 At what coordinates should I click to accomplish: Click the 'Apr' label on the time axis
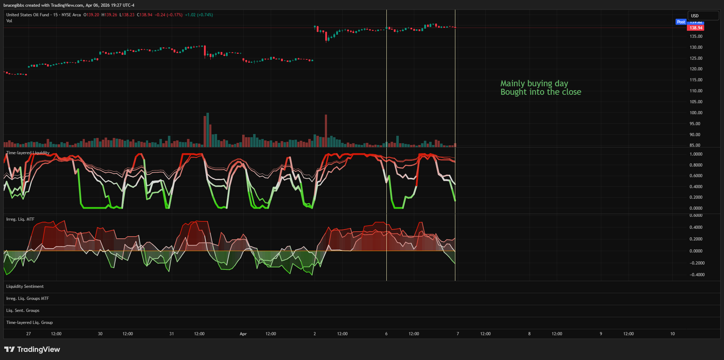(243, 334)
